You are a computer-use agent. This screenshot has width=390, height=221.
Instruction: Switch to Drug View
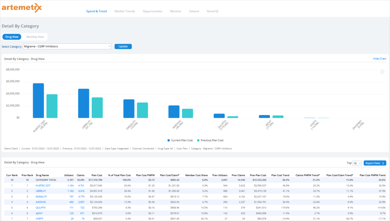point(12,37)
